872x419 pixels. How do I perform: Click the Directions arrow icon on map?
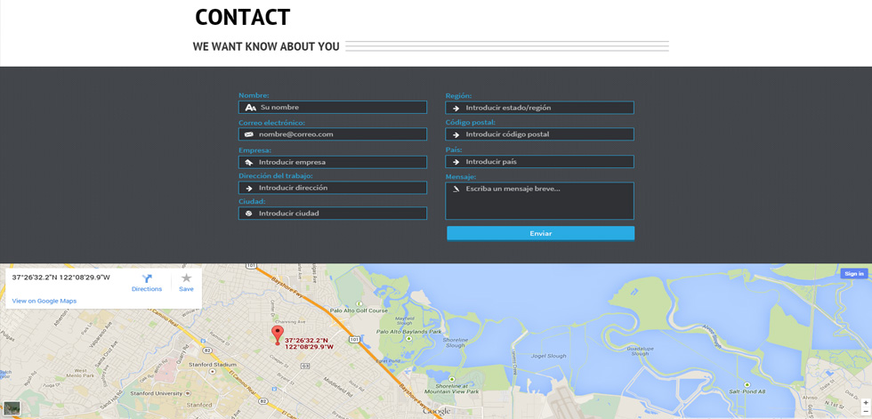147,278
